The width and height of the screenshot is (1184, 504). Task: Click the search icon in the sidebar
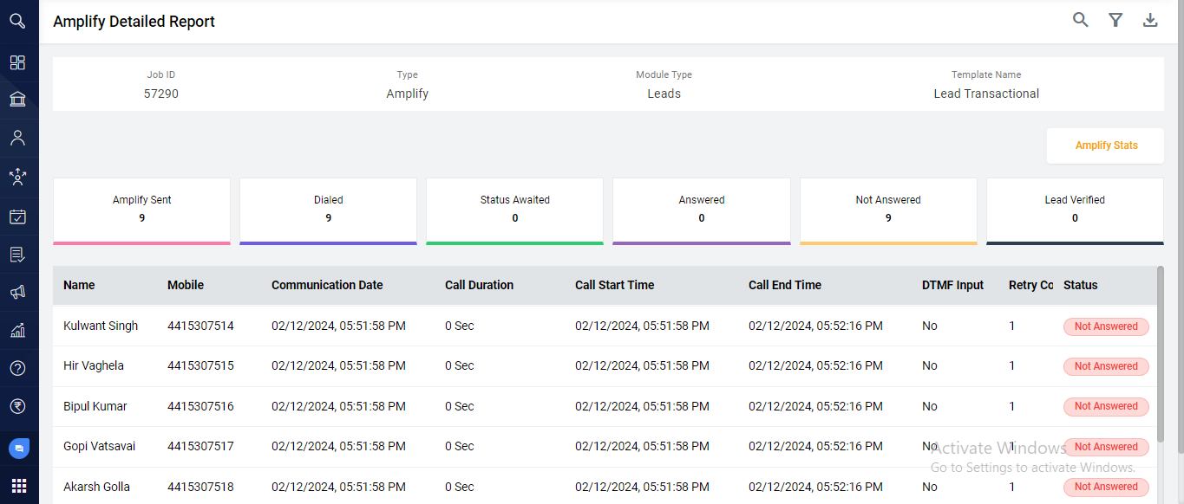[x=17, y=21]
